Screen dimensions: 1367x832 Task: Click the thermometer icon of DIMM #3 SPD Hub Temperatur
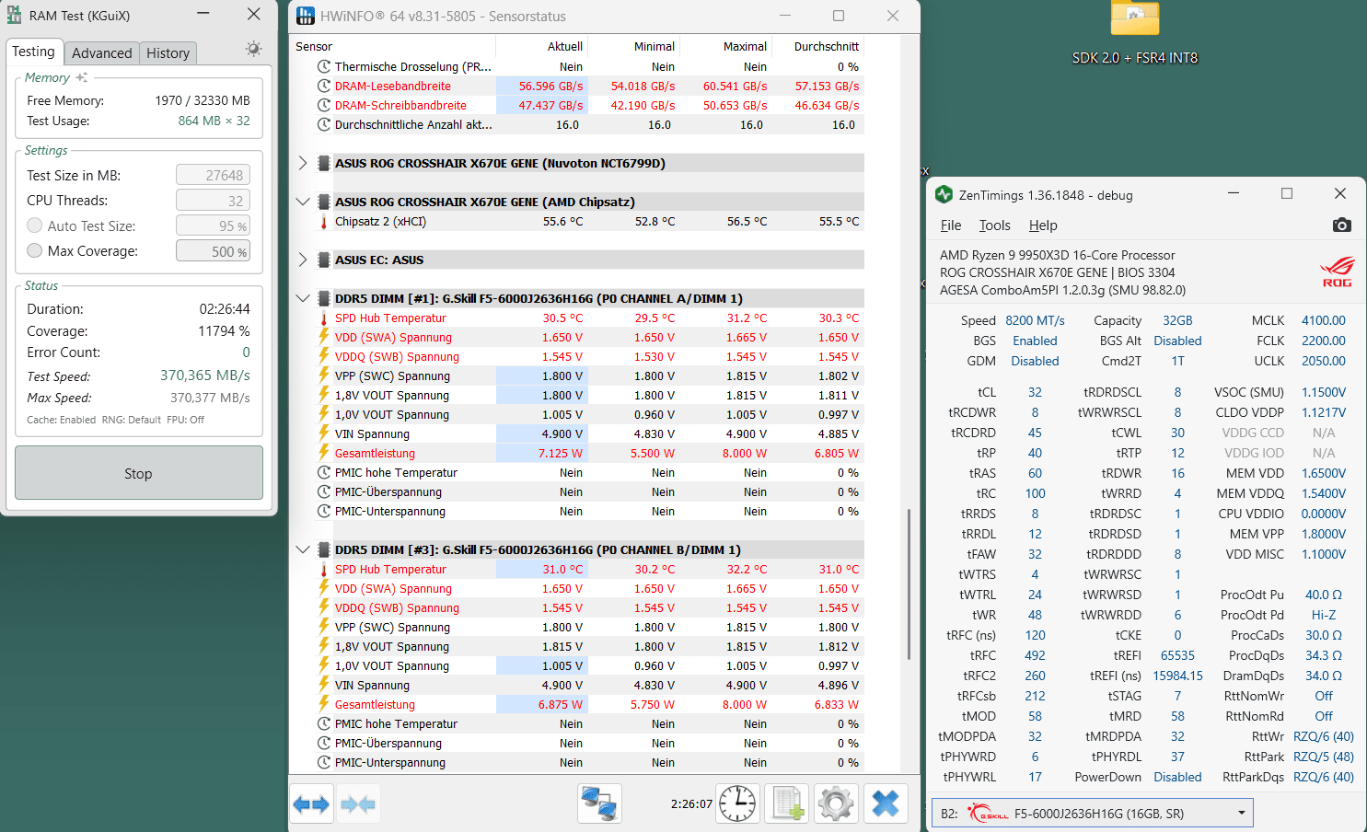click(x=323, y=570)
